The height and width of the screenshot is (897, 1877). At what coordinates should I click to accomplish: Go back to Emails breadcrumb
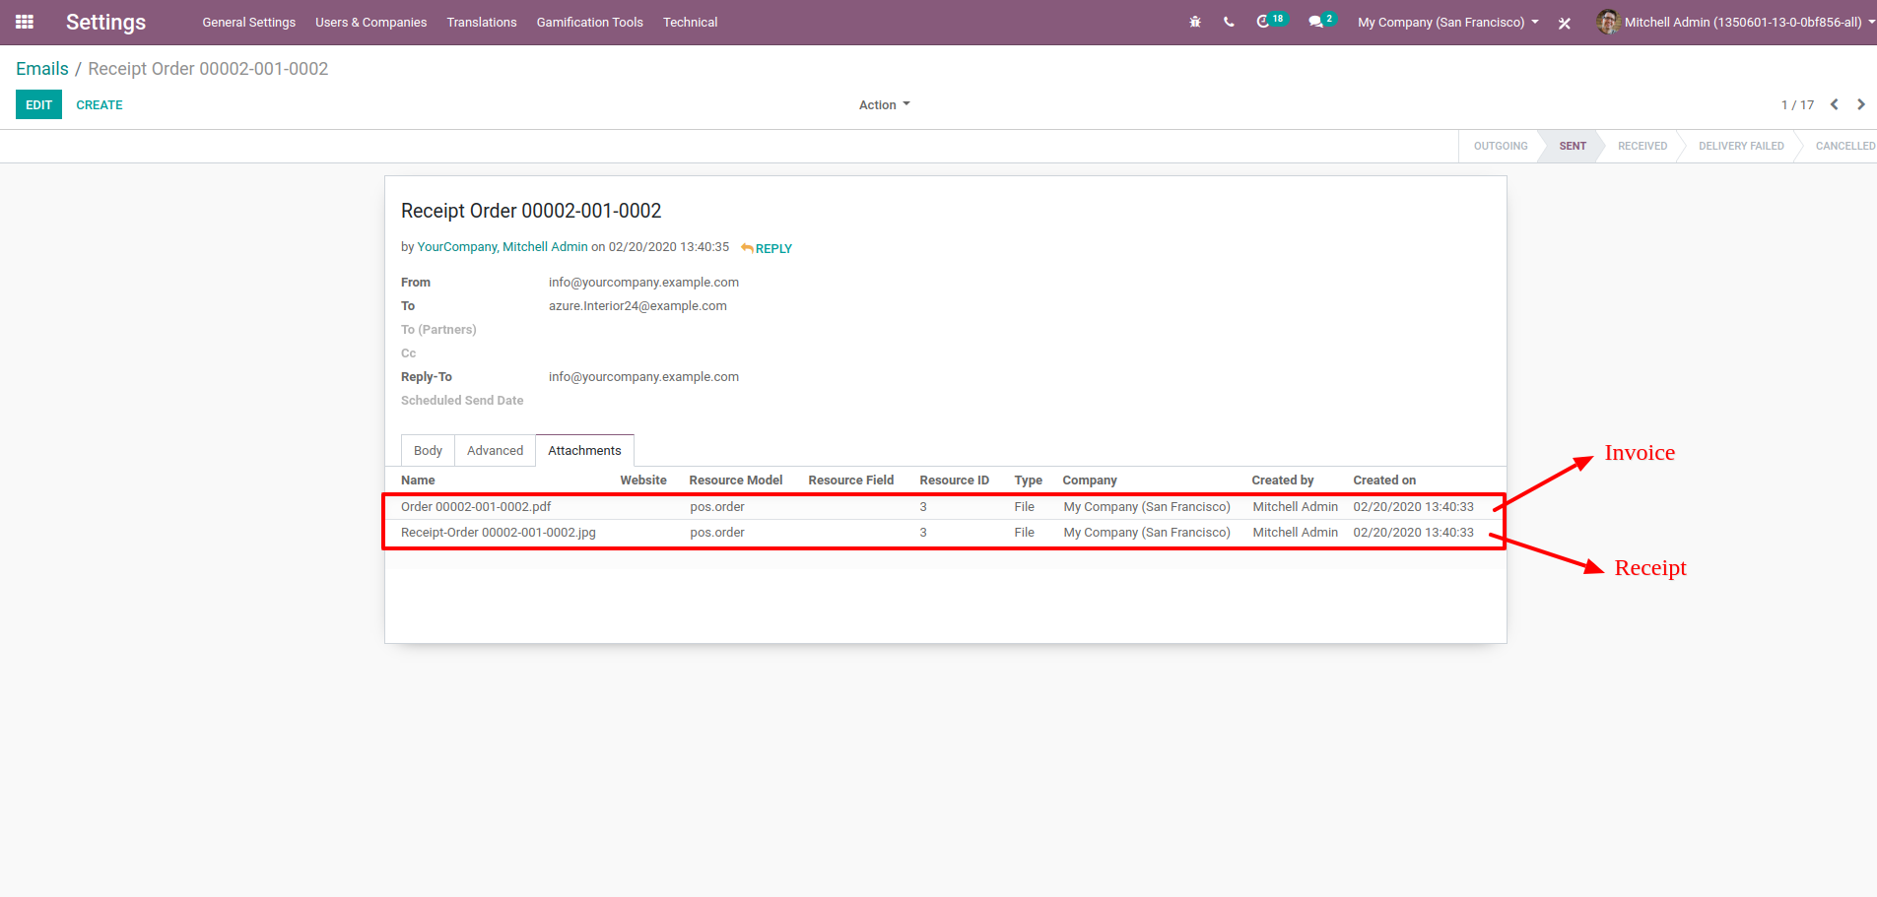point(42,69)
